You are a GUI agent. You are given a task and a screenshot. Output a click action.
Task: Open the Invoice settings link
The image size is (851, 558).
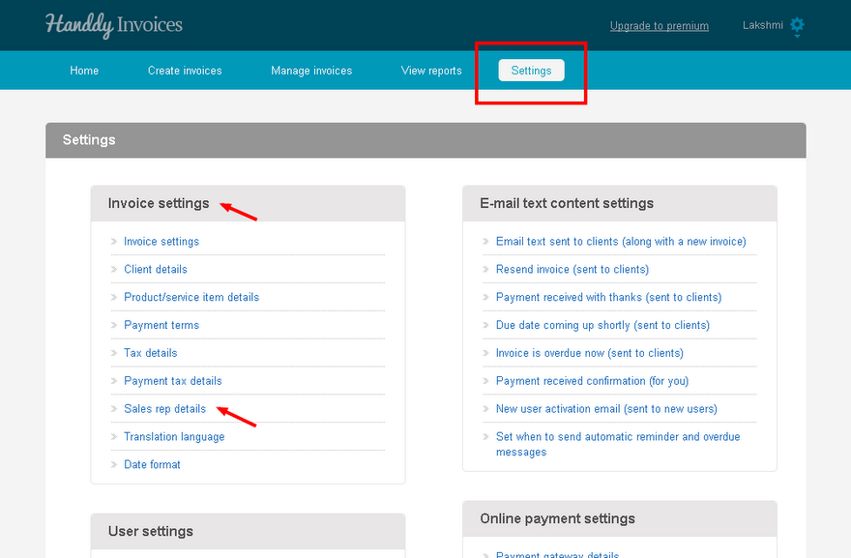[x=161, y=242]
